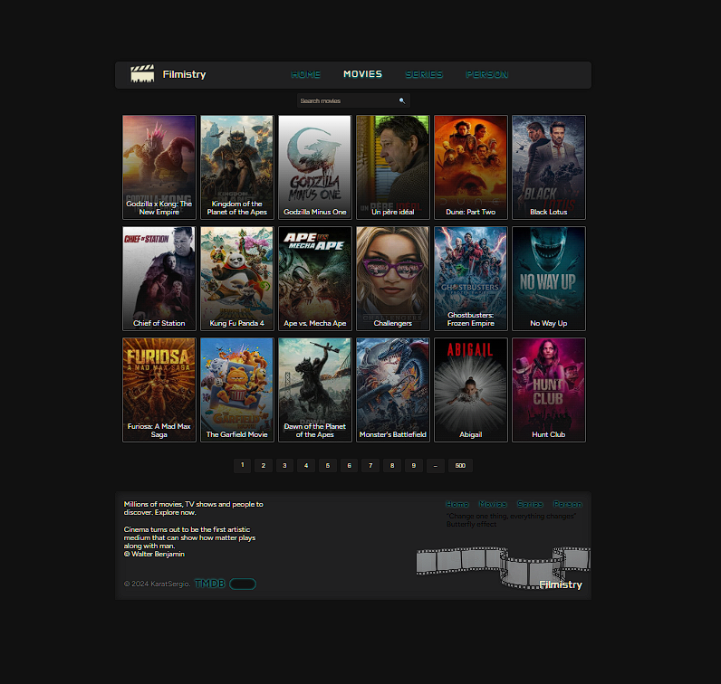
Task: Click the '© 2024 KaratSergio.' footer text
Action: tap(157, 584)
